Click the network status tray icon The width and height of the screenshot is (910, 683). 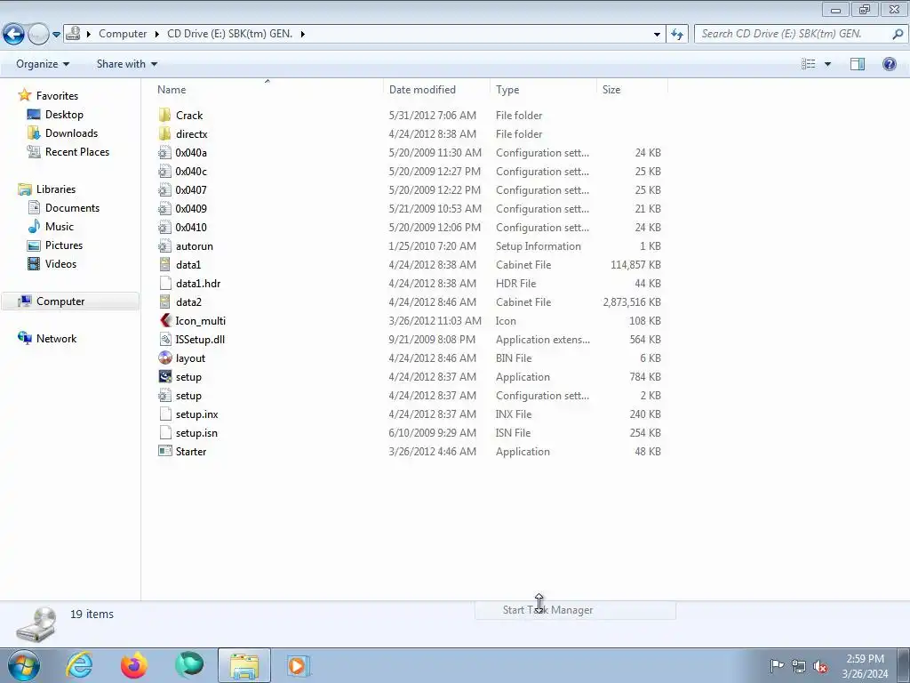coord(799,666)
